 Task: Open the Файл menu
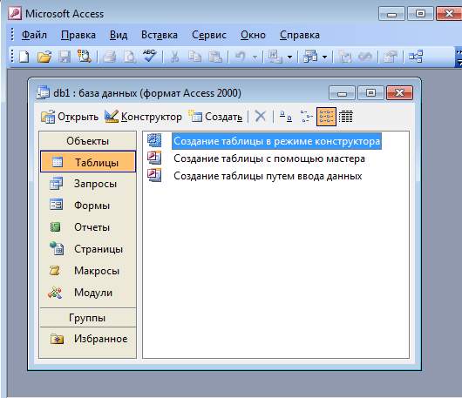pos(34,35)
